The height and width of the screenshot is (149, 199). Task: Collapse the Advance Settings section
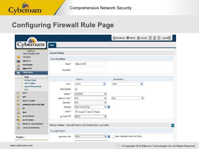tap(173, 126)
